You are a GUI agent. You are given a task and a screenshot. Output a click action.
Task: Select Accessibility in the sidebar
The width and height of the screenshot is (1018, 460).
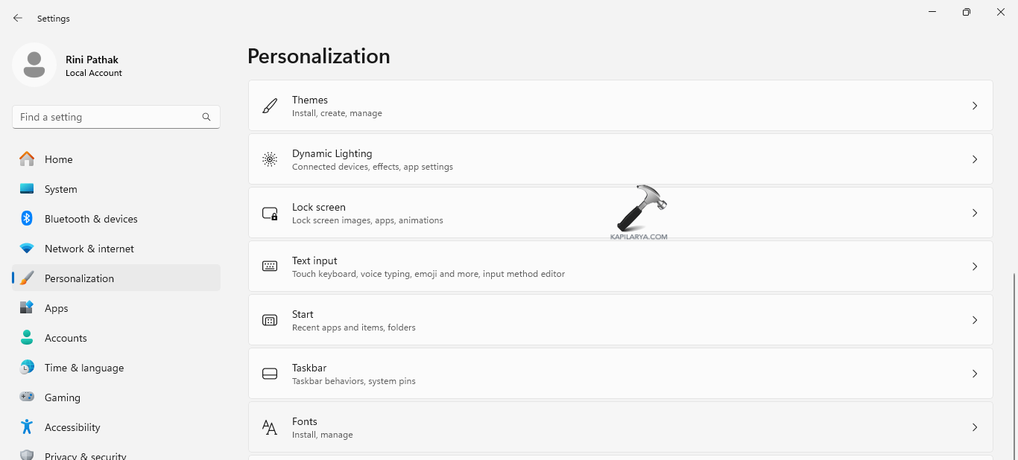[x=72, y=427]
